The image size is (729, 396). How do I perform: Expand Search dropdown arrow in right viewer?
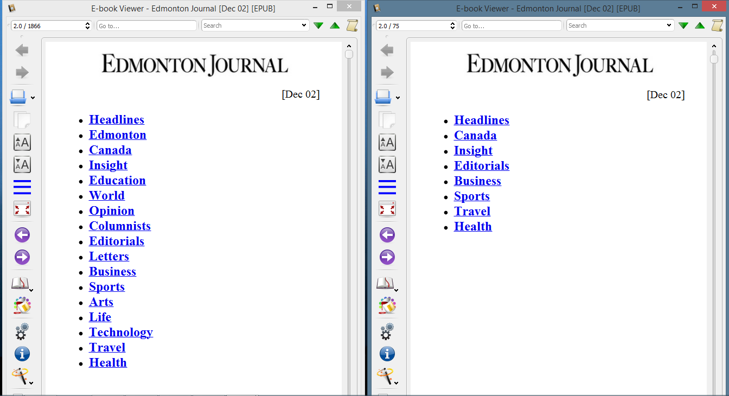tap(669, 25)
